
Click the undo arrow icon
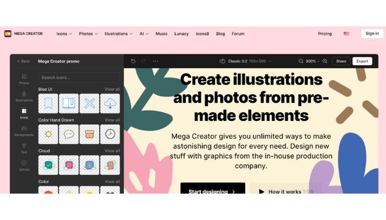coord(133,61)
